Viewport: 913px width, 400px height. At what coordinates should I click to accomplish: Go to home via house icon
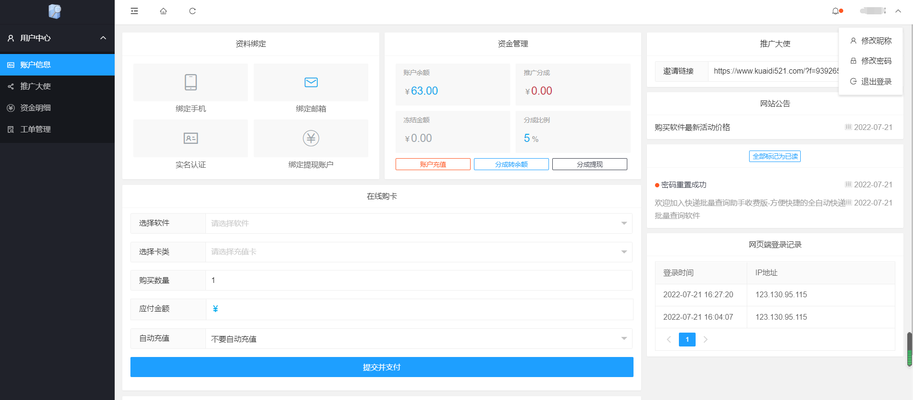point(163,11)
